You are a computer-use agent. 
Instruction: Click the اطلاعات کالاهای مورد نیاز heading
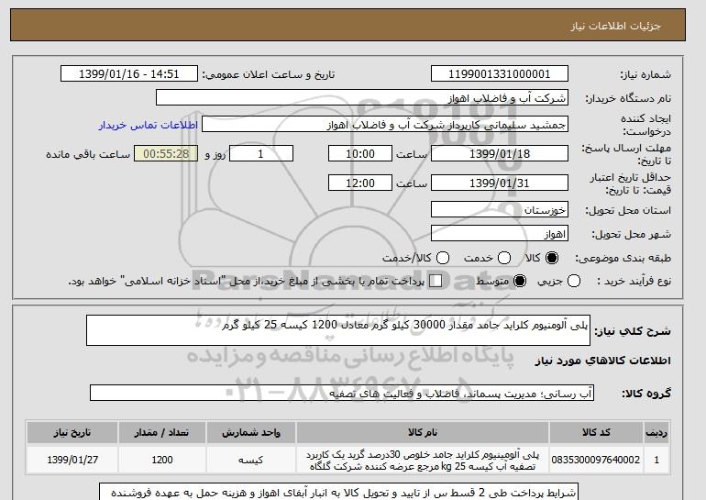pyautogui.click(x=603, y=361)
